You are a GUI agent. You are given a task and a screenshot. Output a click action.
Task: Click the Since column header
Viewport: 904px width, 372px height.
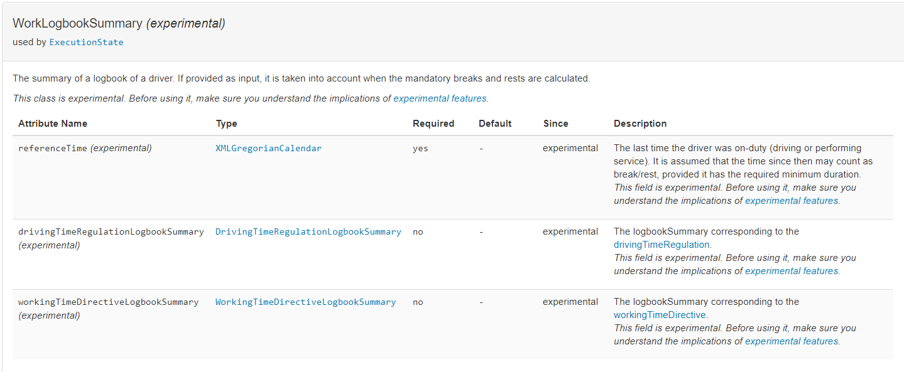[x=555, y=124]
